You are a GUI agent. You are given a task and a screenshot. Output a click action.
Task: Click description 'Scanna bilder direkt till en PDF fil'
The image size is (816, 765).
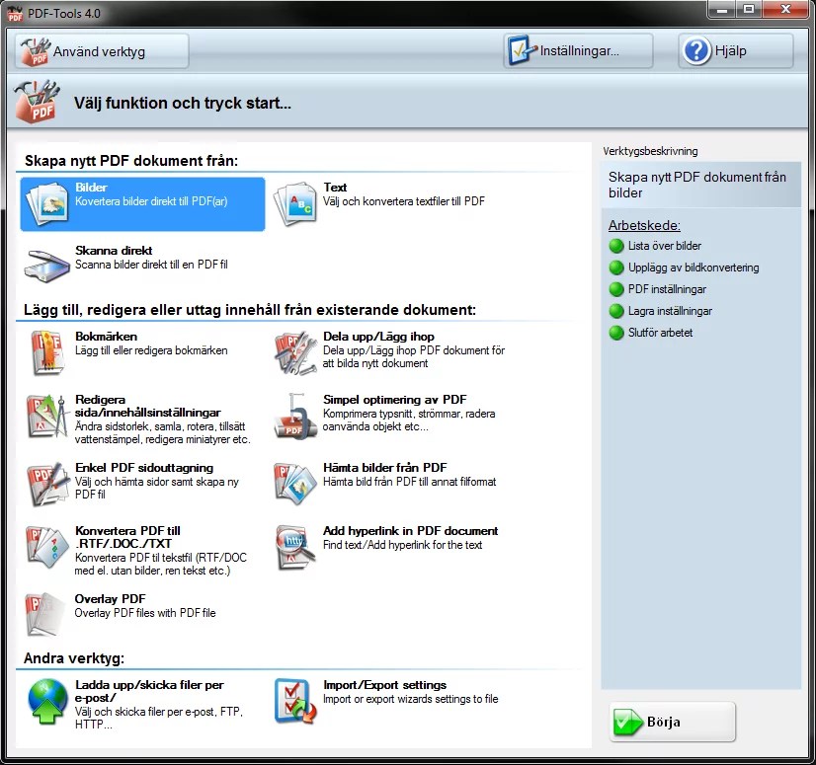coord(151,265)
